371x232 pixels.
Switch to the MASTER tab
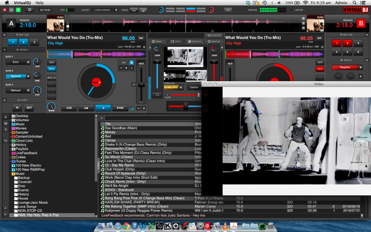214,41
